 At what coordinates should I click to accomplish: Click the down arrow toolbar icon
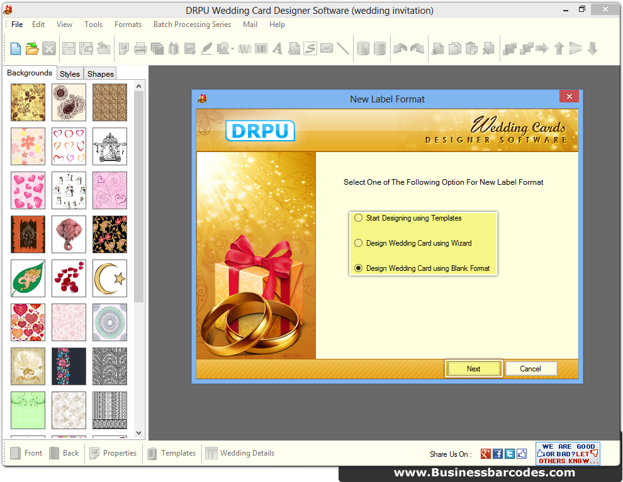tap(592, 49)
